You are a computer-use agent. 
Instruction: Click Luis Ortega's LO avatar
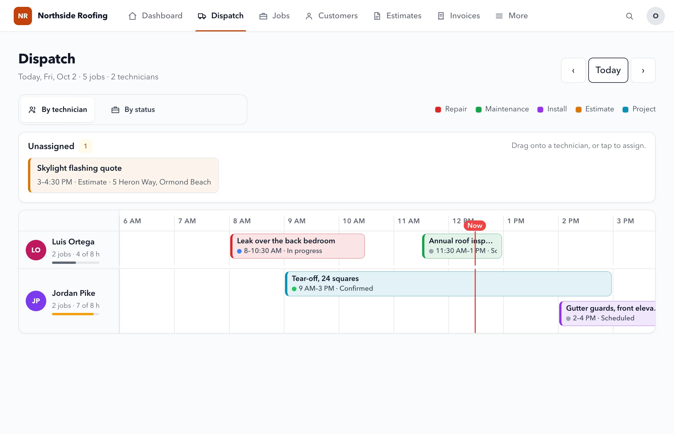36,250
